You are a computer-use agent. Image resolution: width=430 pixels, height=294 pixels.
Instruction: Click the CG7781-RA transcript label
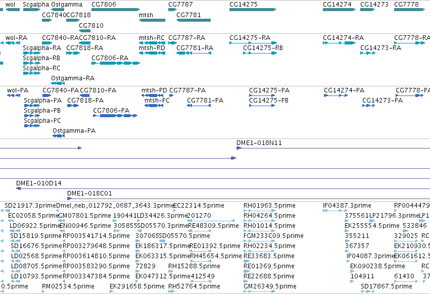pyautogui.click(x=195, y=48)
